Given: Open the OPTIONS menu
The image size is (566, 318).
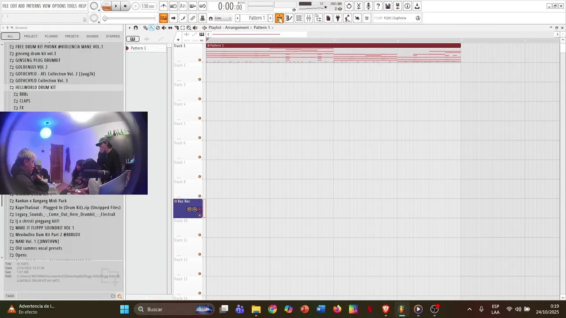Looking at the screenshot, I should coord(59,6).
